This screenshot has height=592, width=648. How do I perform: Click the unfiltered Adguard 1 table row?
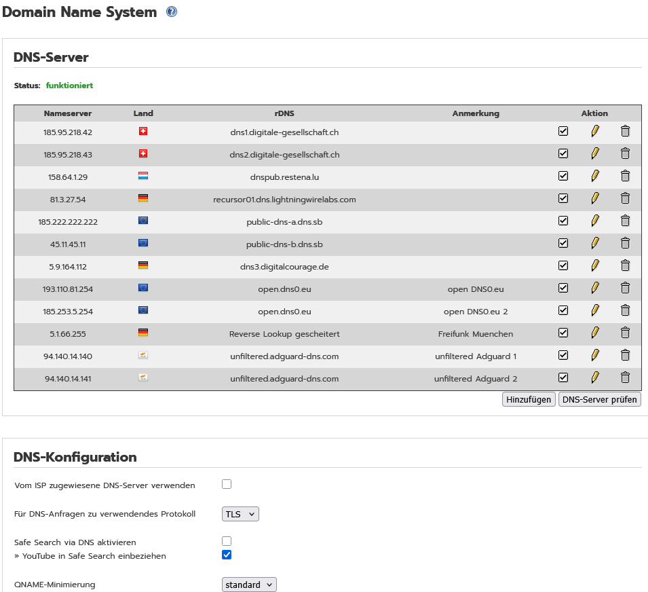coord(284,356)
